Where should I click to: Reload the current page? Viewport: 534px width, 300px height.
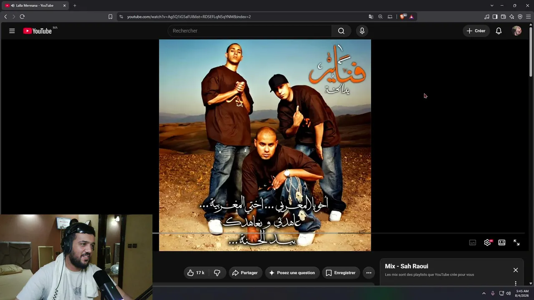(x=22, y=17)
